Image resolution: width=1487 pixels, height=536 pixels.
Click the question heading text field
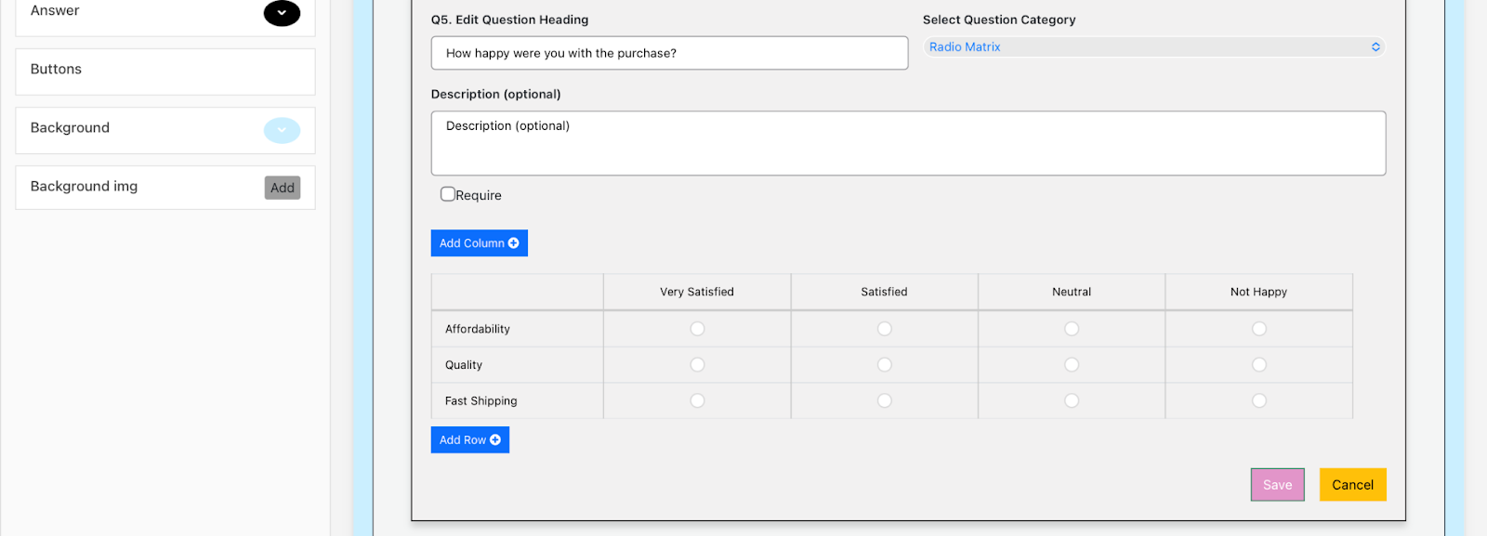pyautogui.click(x=669, y=53)
